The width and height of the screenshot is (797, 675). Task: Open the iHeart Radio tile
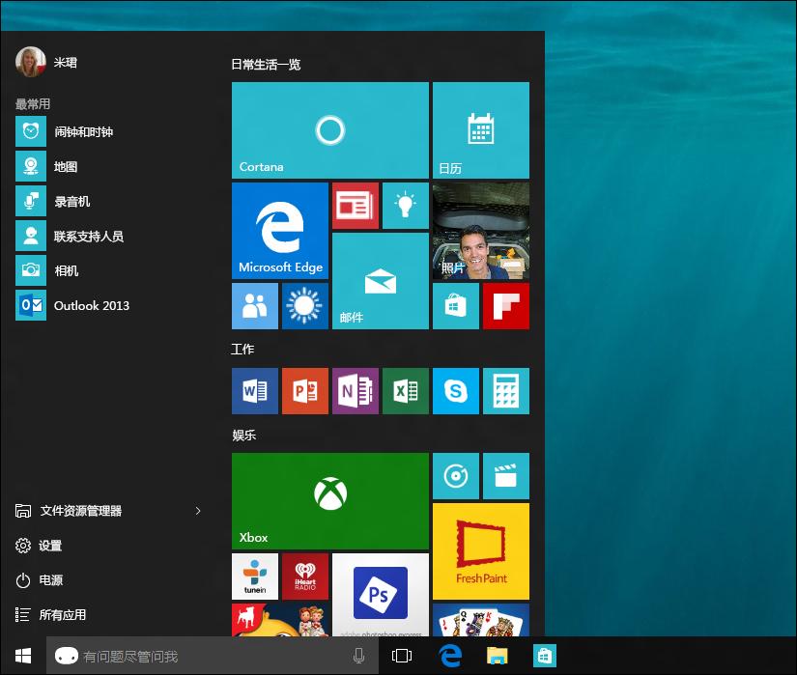tap(305, 577)
